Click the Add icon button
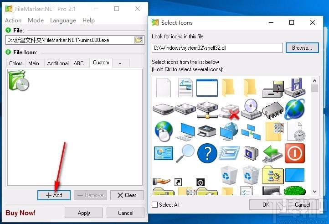This screenshot has width=329, height=224. [x=54, y=195]
